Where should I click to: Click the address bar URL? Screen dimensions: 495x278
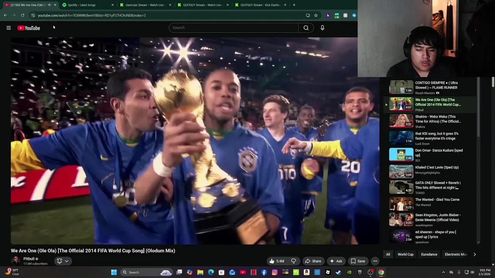point(92,15)
